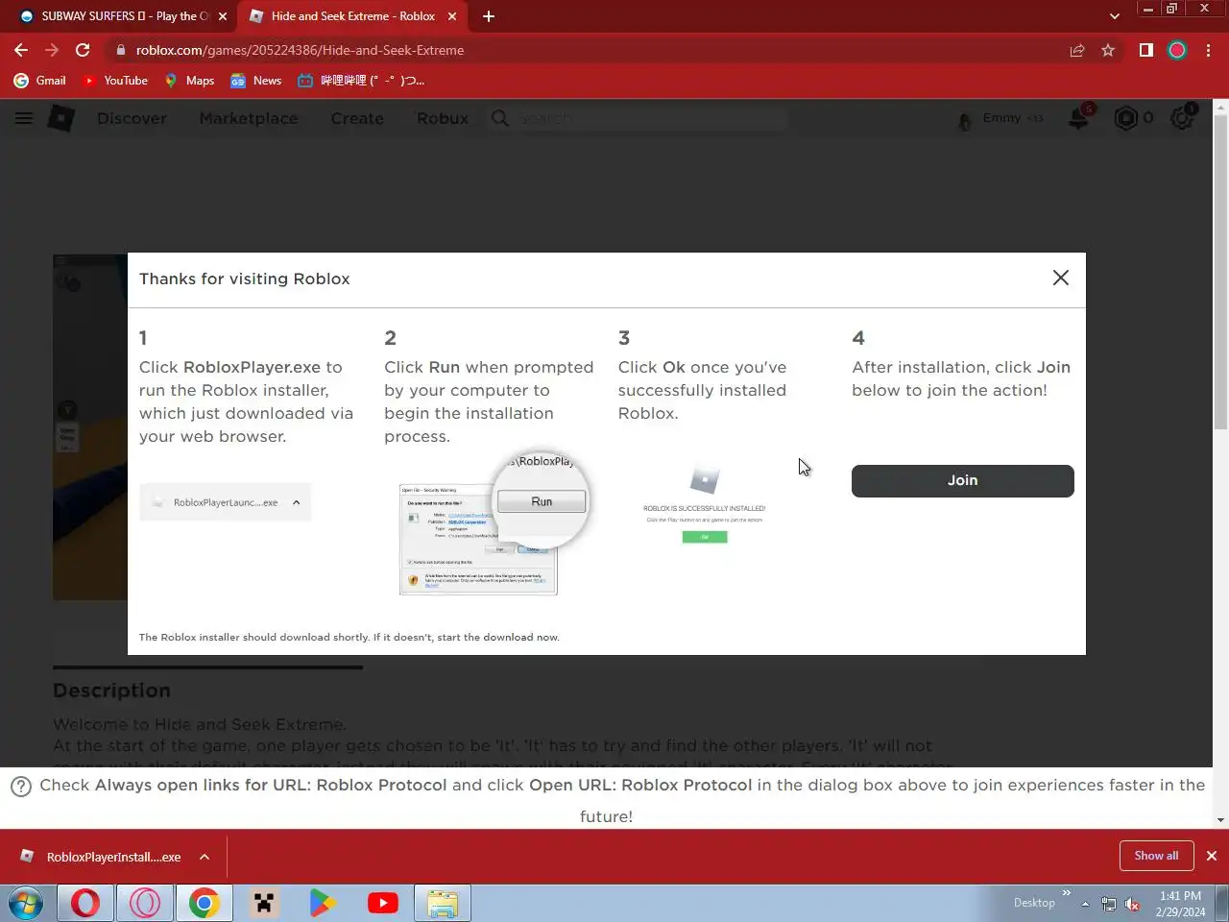The width and height of the screenshot is (1229, 922).
Task: Open Chrome from the taskbar
Action: point(204,904)
